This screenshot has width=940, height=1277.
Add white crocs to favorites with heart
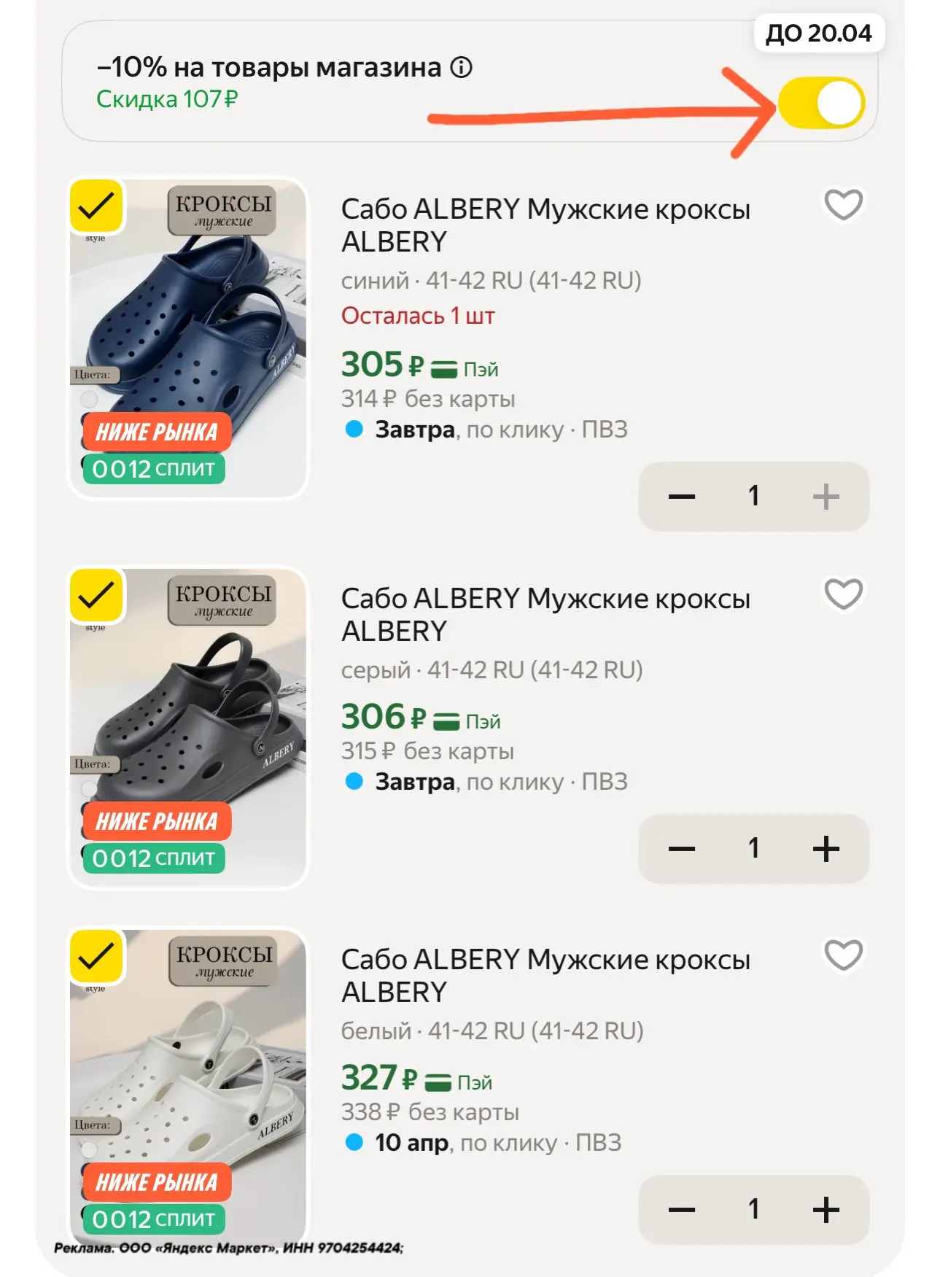pos(843,955)
